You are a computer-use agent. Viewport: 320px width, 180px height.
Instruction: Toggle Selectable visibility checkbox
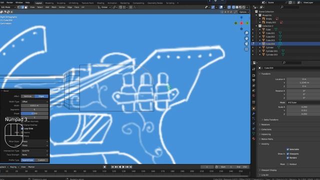click(x=288, y=149)
